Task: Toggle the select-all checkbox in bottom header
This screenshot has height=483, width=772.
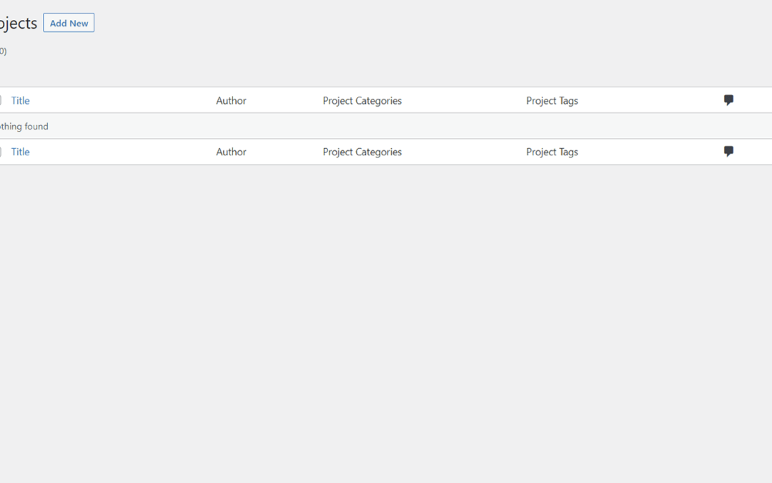Action: [1, 152]
